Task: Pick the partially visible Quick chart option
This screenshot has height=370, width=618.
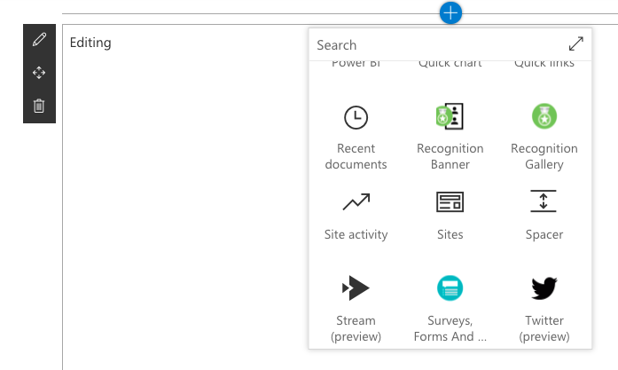Action: [x=450, y=64]
